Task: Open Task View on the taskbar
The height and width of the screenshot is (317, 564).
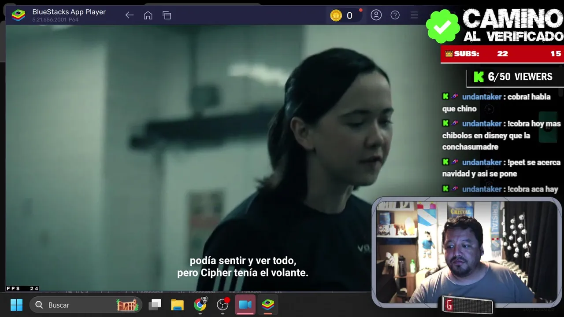Action: [155, 305]
